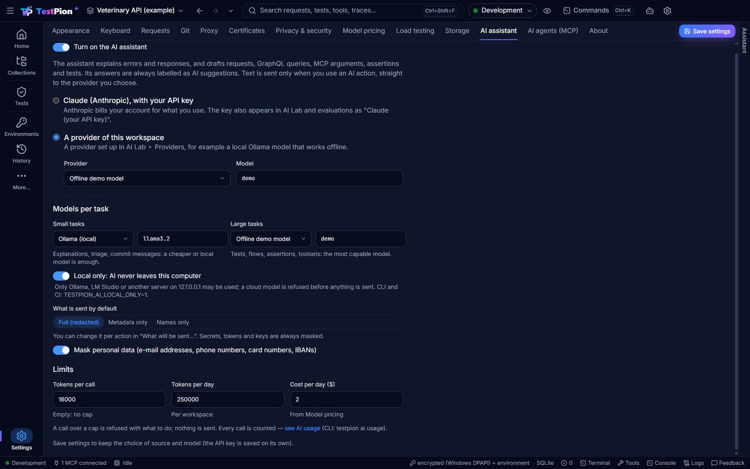Open top bar gear settings icon

click(667, 10)
